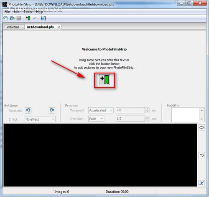Rotate picture clockwise
This screenshot has height=197, width=209.
pos(52,111)
